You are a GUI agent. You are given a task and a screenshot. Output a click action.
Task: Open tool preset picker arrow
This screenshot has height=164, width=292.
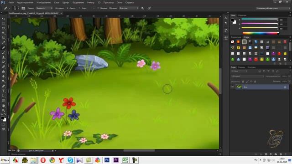(x=9, y=8)
